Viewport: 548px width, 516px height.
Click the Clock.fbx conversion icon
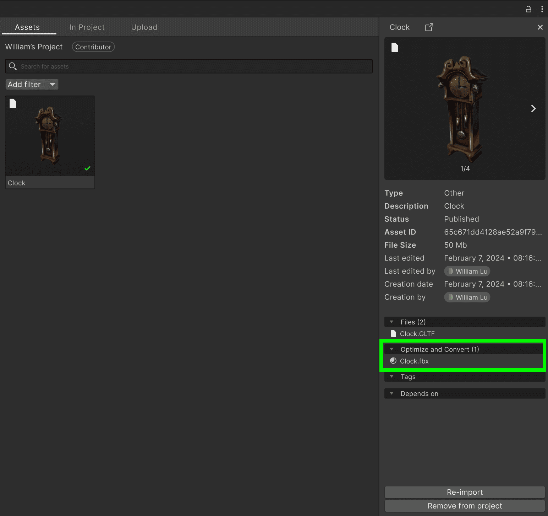click(x=393, y=361)
